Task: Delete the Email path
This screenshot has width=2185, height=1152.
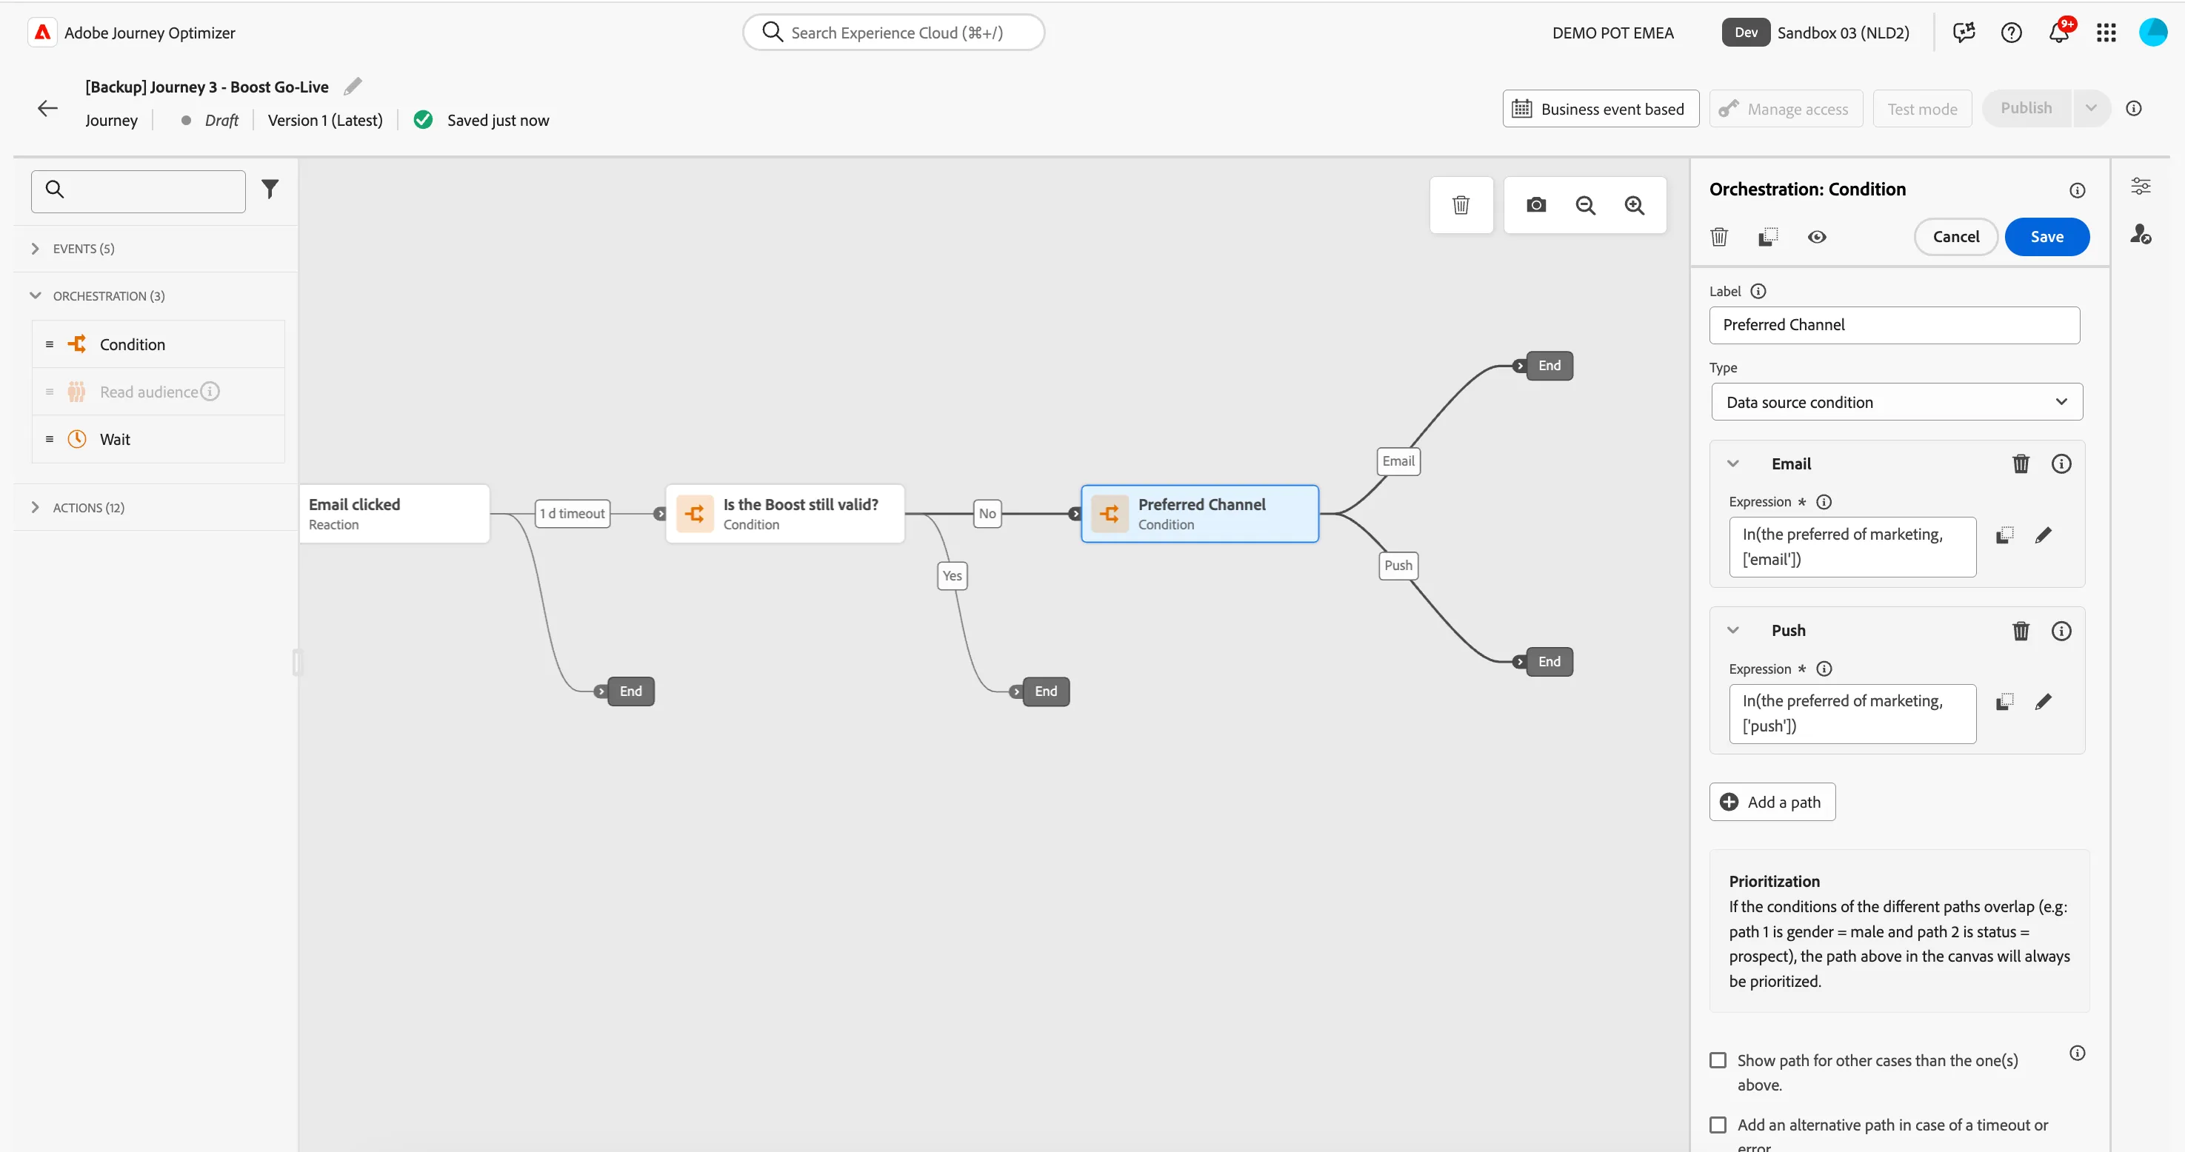Action: tap(2021, 463)
